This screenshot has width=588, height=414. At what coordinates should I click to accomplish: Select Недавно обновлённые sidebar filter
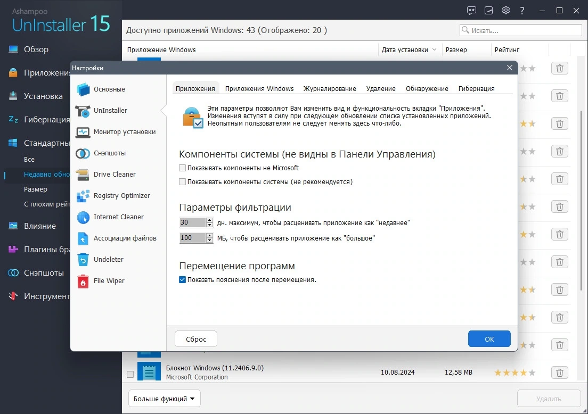[46, 174]
